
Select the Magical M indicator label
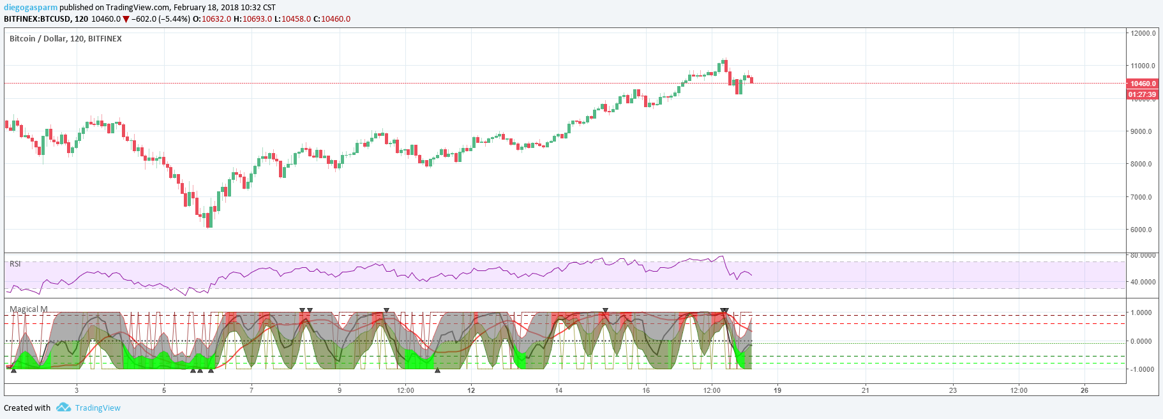[x=29, y=309]
